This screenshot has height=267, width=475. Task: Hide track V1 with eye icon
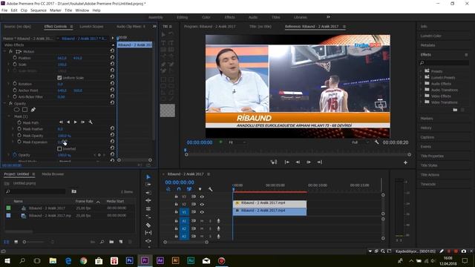tap(202, 212)
